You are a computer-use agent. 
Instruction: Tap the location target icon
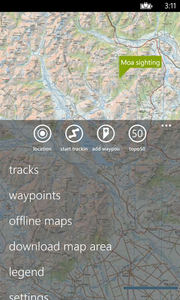[42, 134]
